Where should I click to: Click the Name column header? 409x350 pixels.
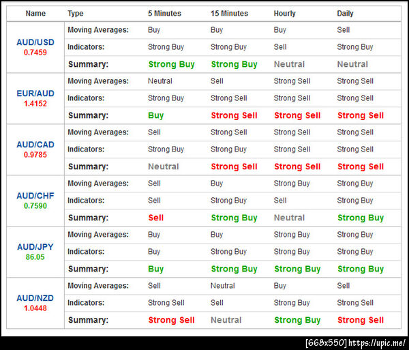(35, 14)
